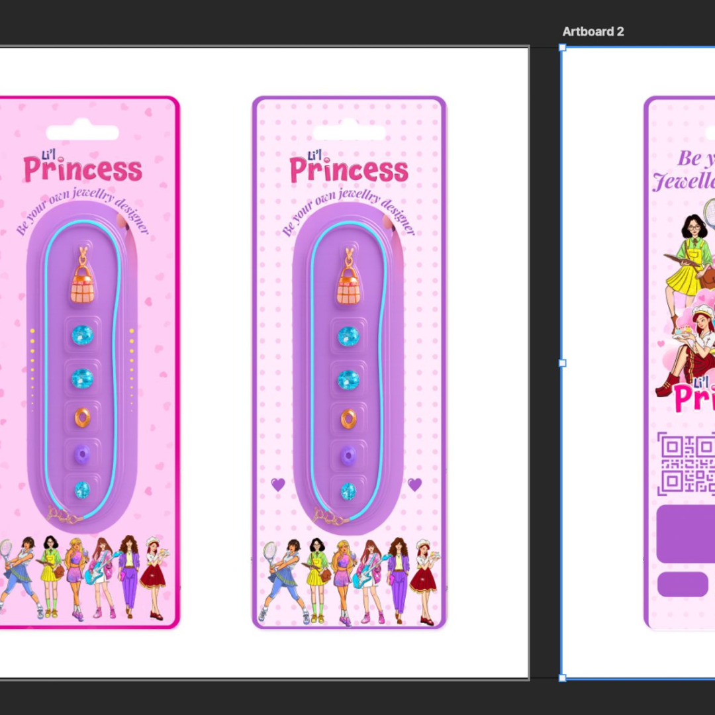Select the guitar girl on pink card
The height and width of the screenshot is (715, 715).
pos(102,577)
